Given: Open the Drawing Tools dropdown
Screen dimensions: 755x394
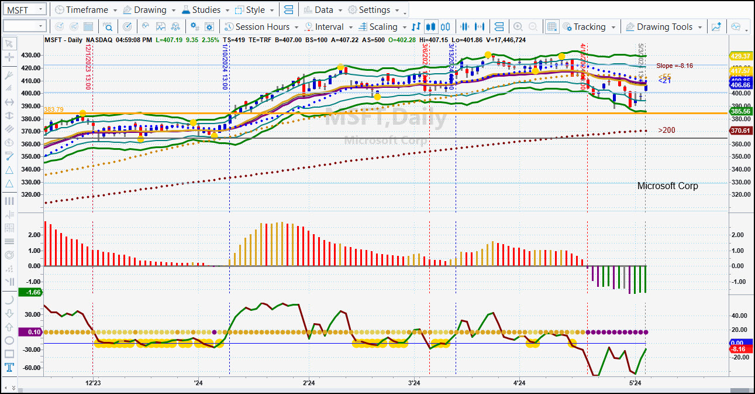Looking at the screenshot, I should (663, 27).
